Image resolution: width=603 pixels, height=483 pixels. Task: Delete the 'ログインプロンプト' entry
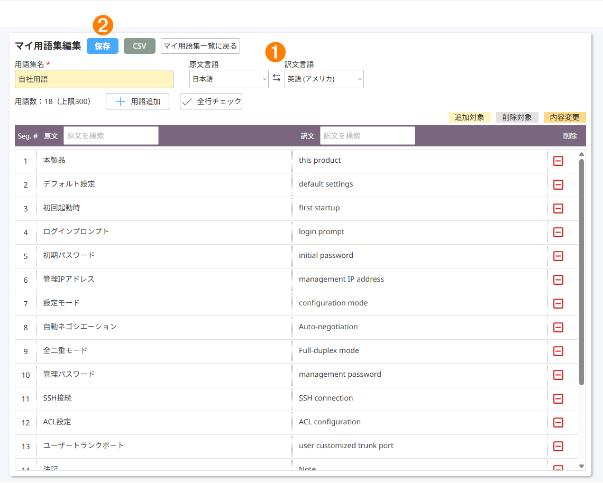pyautogui.click(x=558, y=233)
